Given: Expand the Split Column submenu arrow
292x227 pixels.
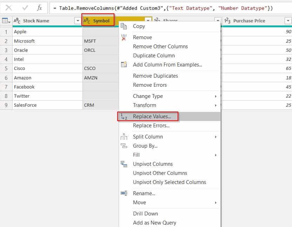Looking at the screenshot, I should pos(215,137).
